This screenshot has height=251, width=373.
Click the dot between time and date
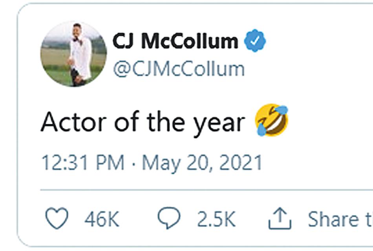click(x=133, y=164)
